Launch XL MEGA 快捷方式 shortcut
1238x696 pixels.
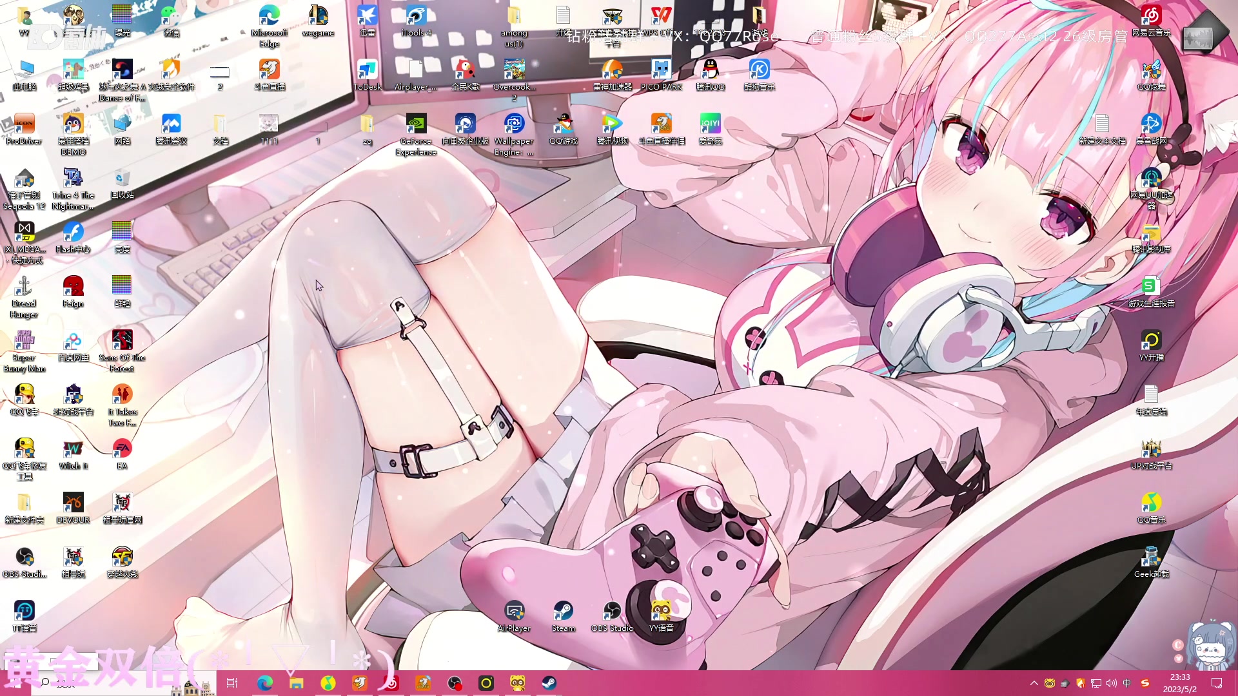[24, 242]
